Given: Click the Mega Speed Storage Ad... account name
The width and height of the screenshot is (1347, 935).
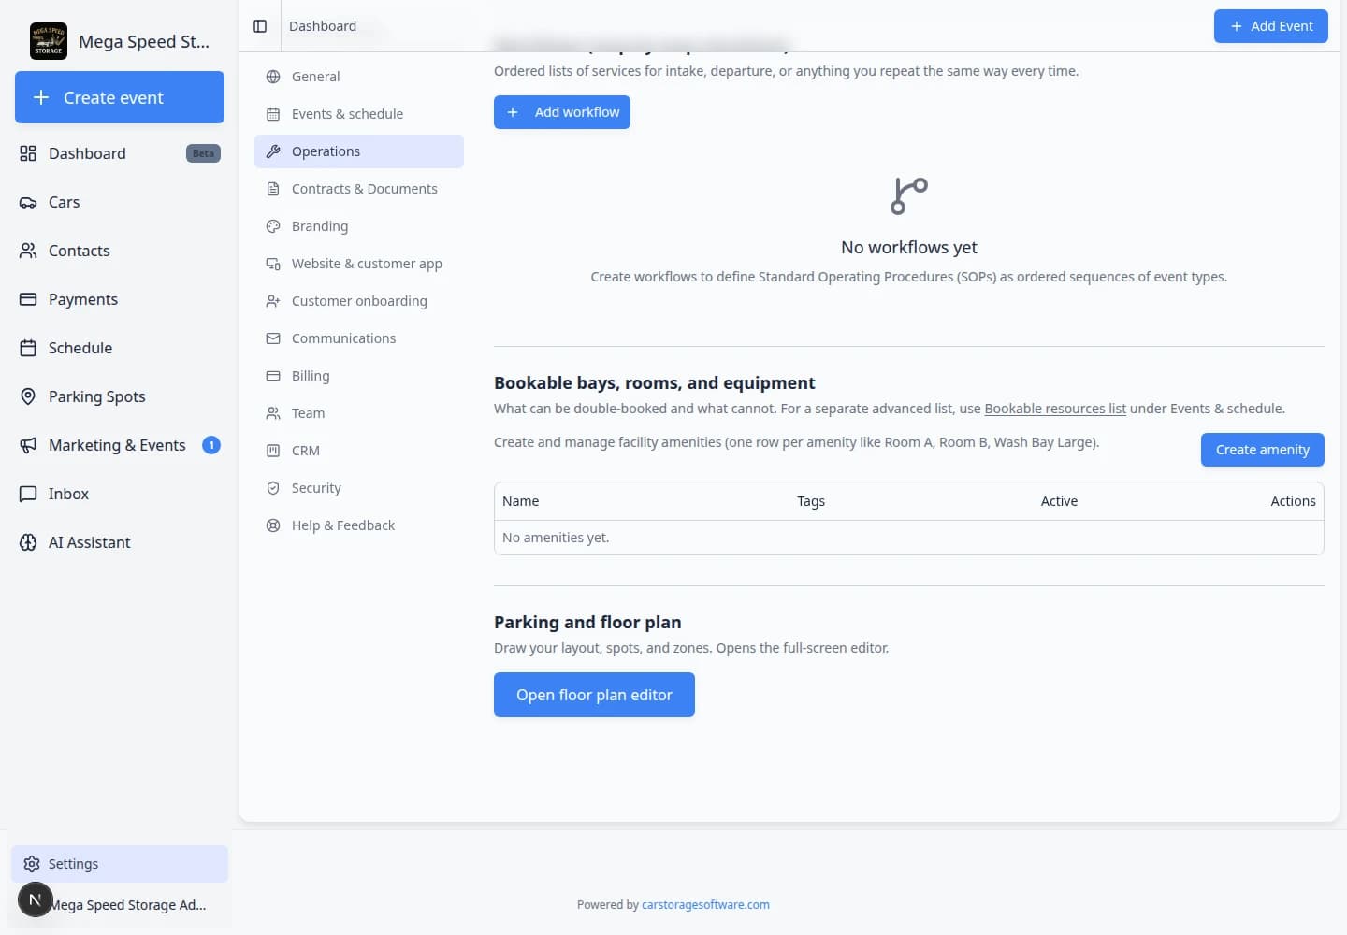Looking at the screenshot, I should [x=127, y=905].
